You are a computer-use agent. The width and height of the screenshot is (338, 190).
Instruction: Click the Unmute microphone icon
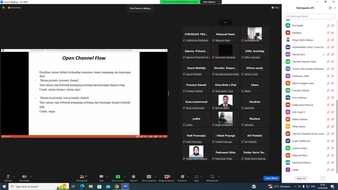pos(8,177)
